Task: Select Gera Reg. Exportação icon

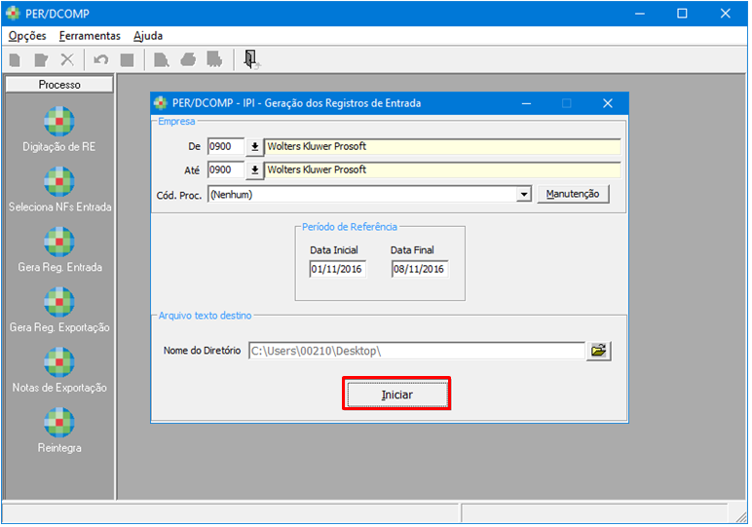Action: [x=59, y=303]
